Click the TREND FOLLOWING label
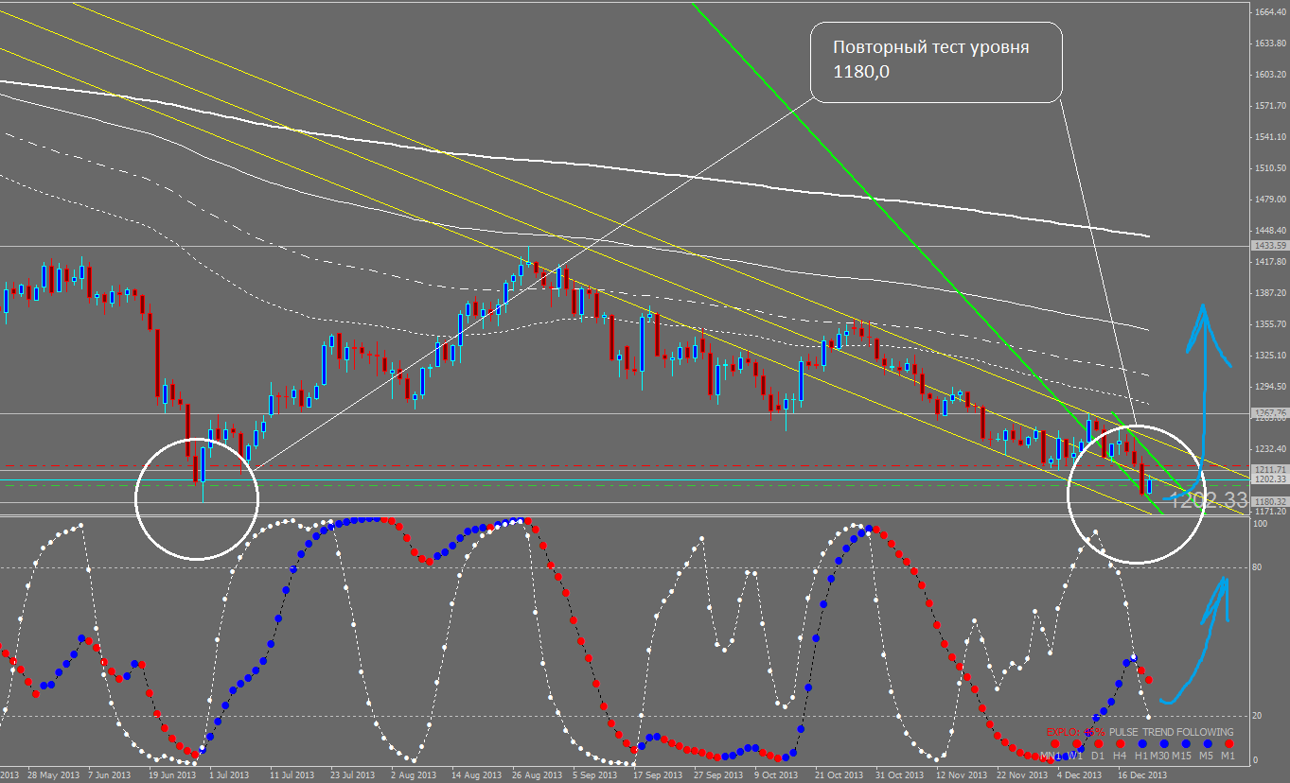 pyautogui.click(x=1188, y=732)
